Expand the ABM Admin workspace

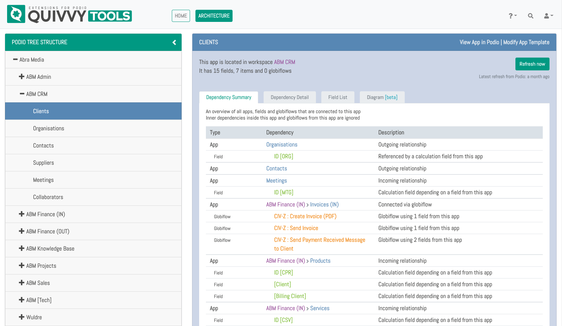coord(22,77)
